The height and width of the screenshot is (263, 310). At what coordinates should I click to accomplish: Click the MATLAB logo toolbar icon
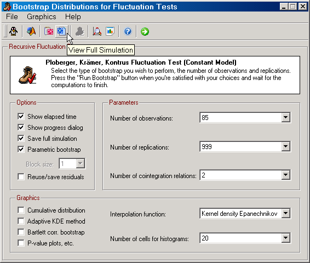tap(31, 31)
